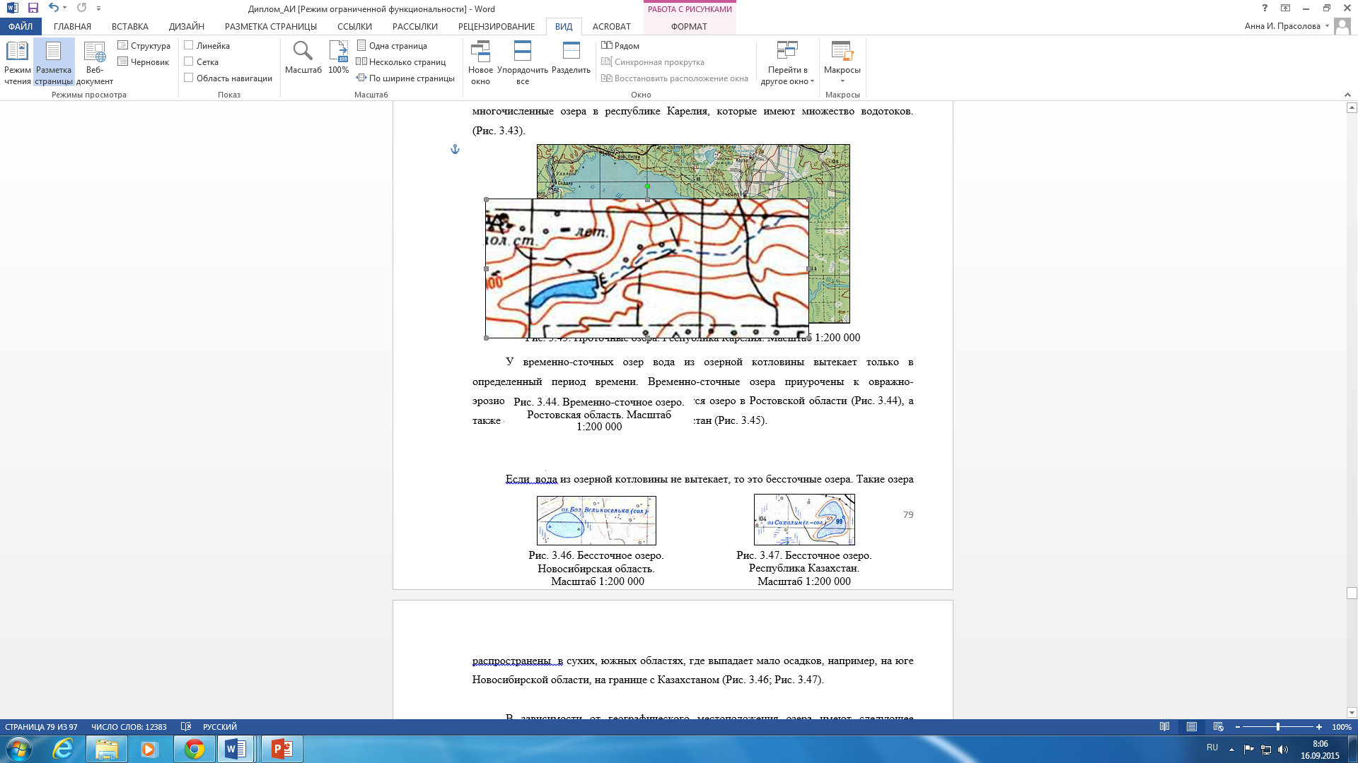Split the window with Разделить
1358x763 pixels.
571,58
